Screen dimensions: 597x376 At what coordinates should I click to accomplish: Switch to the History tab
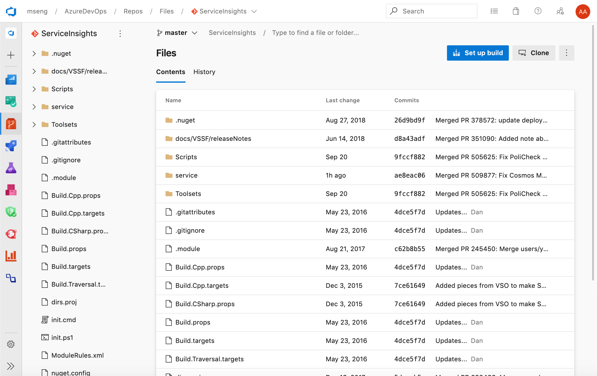pyautogui.click(x=204, y=72)
